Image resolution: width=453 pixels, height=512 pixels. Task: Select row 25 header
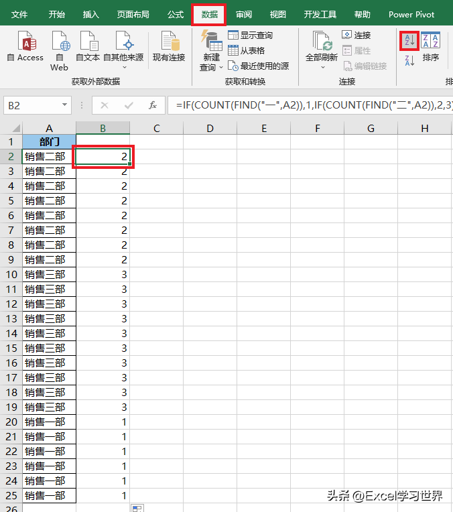(x=11, y=495)
